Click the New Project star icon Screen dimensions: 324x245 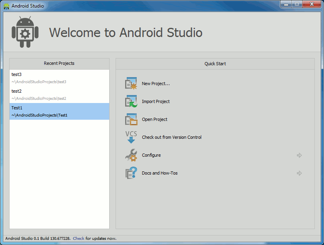tap(131, 83)
